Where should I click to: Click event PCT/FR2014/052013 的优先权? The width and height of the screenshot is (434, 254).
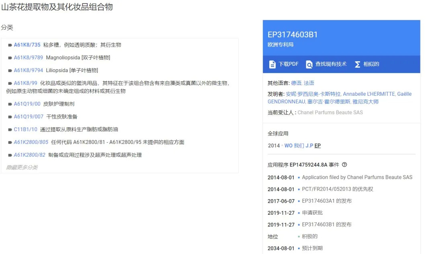tap(338, 189)
